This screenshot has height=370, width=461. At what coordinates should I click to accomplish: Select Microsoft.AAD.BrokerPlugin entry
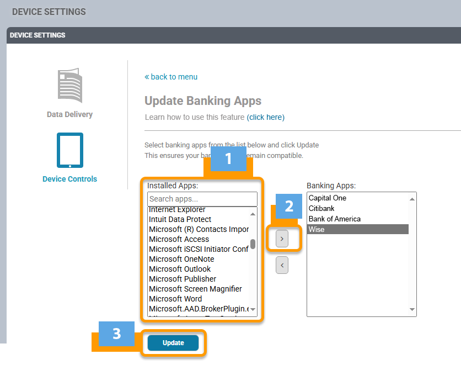199,309
